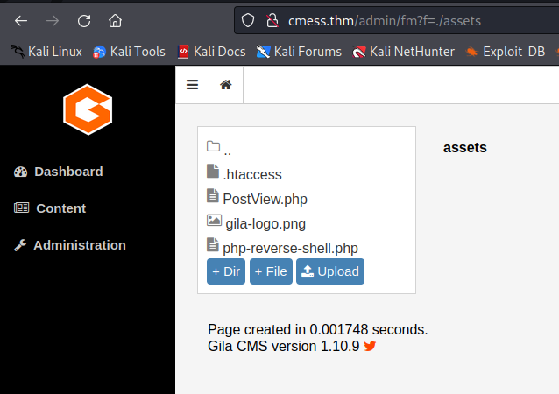Go back with browser back arrow
559x394 pixels.
[x=21, y=20]
